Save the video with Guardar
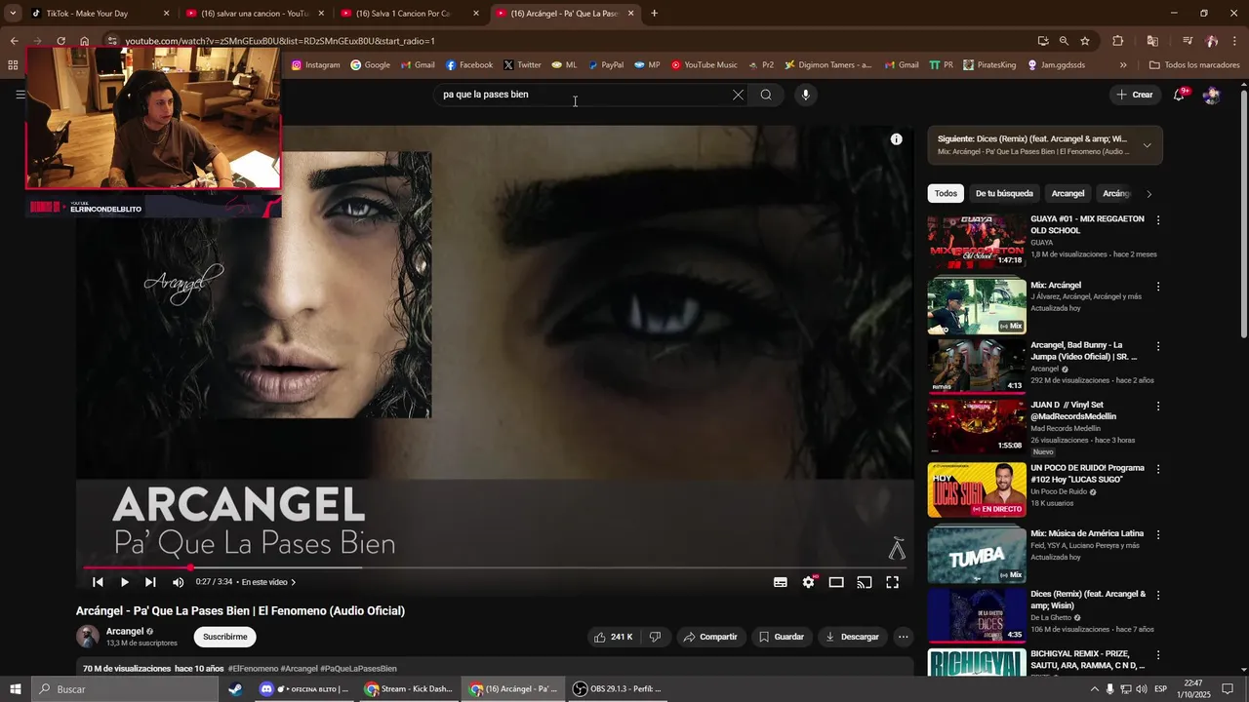Viewport: 1249px width, 702px height. 782,637
